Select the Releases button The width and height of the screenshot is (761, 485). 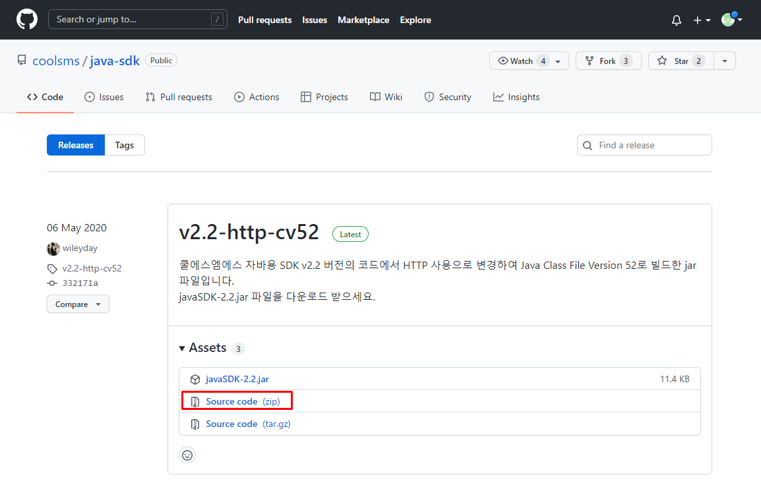pyautogui.click(x=76, y=145)
